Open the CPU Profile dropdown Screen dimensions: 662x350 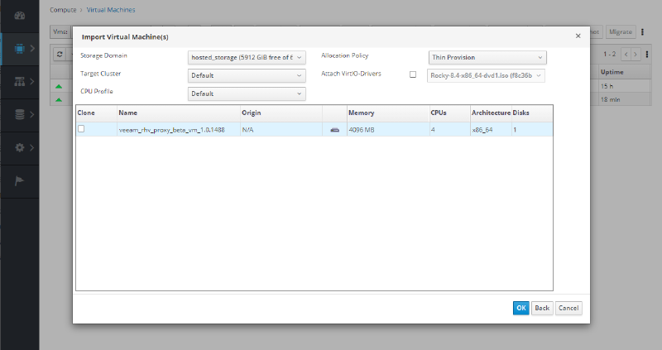[x=247, y=93]
